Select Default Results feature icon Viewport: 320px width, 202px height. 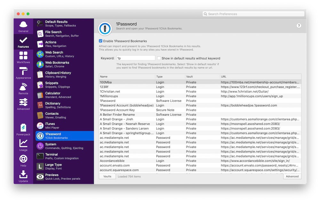[40, 23]
